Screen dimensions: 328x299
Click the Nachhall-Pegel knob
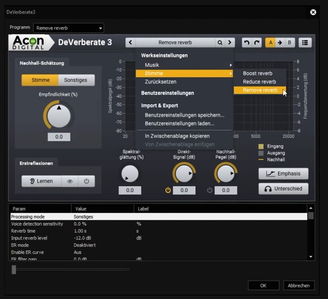point(226,174)
